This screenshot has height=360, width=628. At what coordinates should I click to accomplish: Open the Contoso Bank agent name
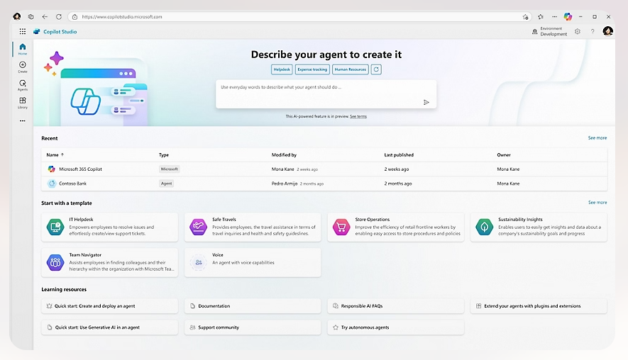click(73, 184)
